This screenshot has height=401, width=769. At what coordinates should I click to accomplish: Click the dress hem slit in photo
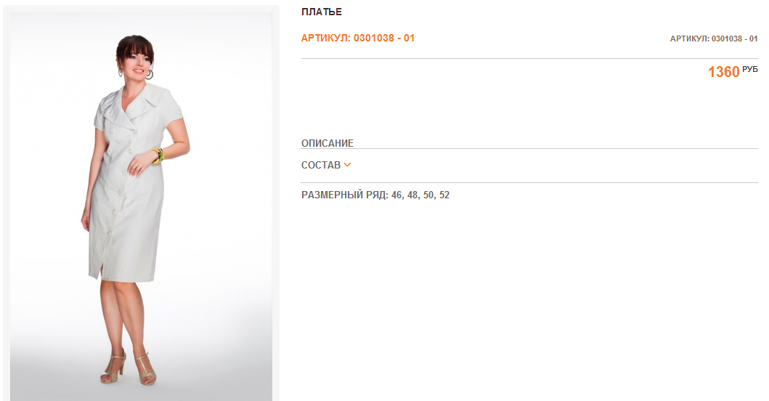click(102, 270)
